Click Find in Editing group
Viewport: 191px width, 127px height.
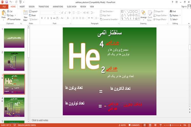tap(173, 11)
